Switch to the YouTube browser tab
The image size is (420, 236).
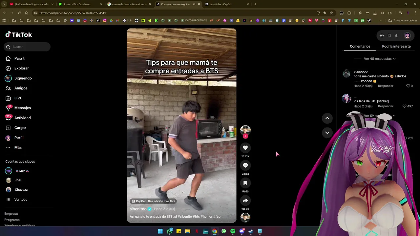31,4
